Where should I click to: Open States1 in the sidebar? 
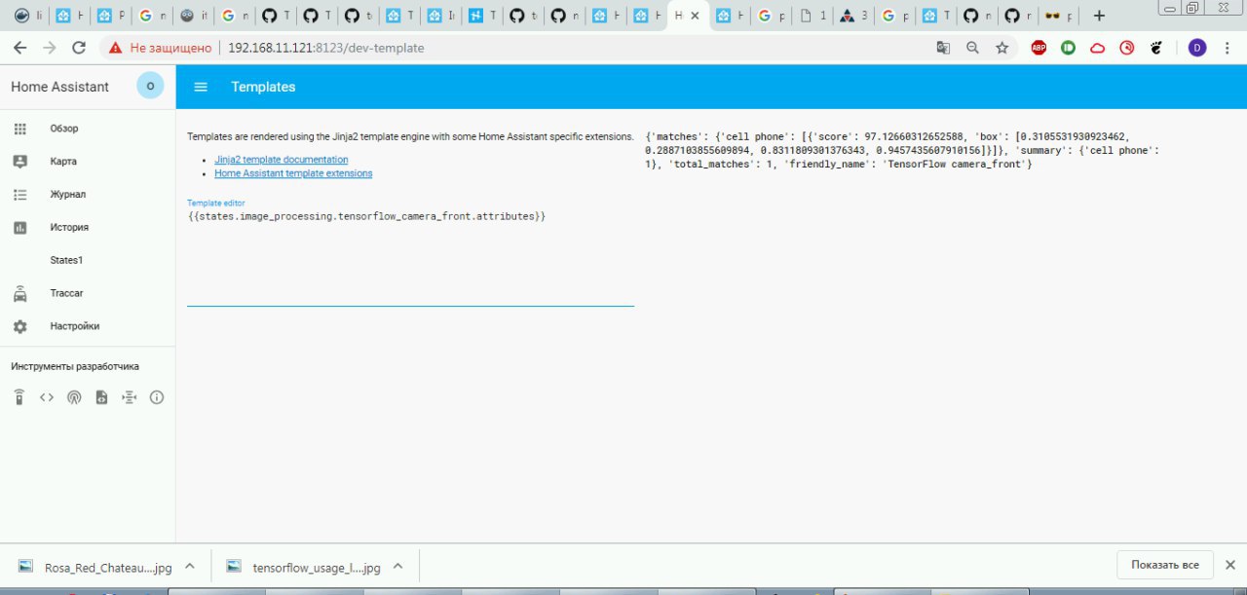(x=88, y=261)
